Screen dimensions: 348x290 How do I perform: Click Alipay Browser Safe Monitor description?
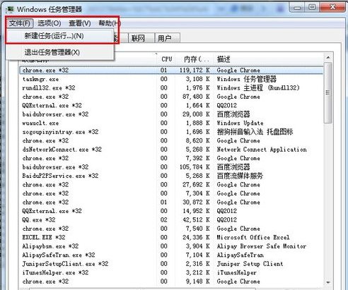262,246
